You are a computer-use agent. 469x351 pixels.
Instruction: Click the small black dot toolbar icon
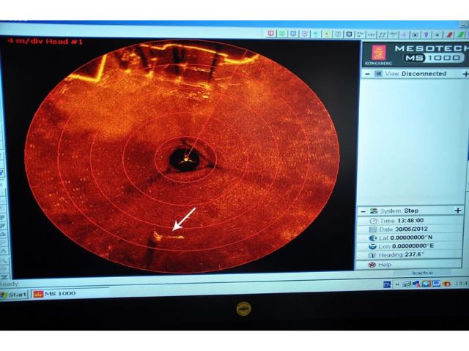[x=437, y=36]
